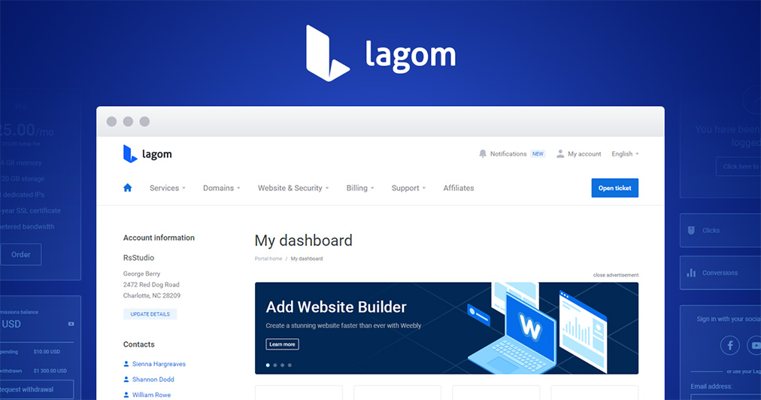
Task: Click contact icon beside William Rowe
Action: (126, 395)
